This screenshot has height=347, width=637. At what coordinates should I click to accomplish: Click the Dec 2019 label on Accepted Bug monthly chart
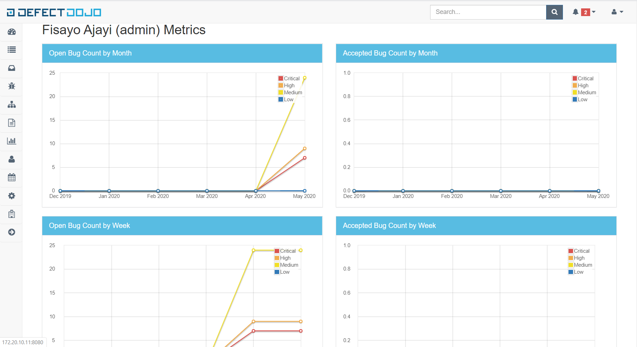pos(354,196)
